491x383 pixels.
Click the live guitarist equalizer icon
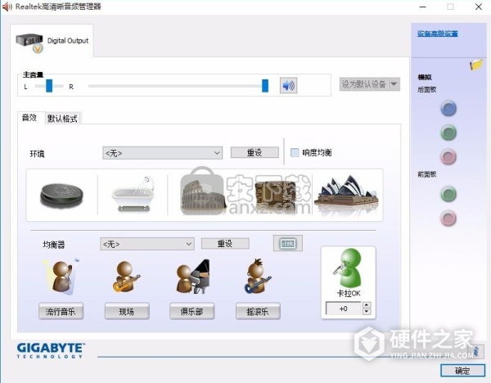pos(126,277)
